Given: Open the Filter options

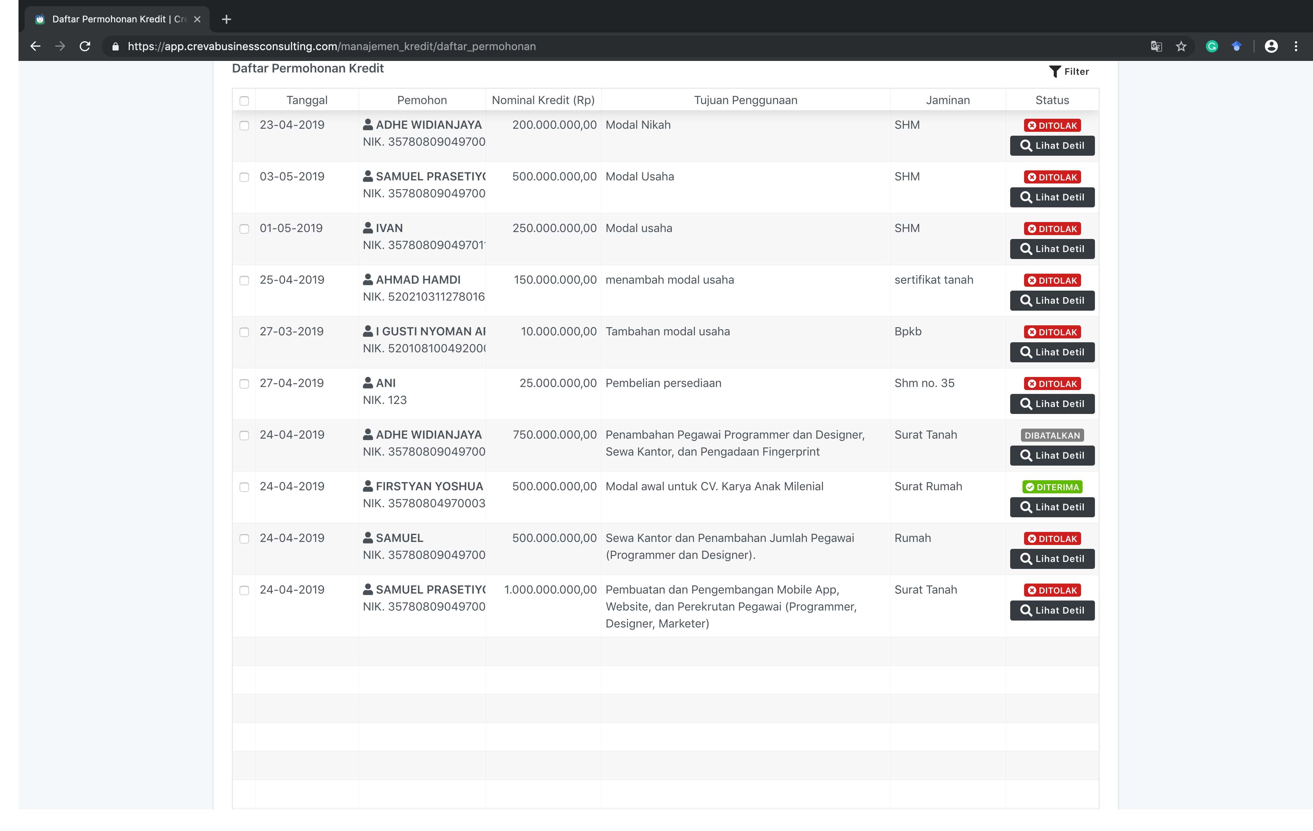Looking at the screenshot, I should [1069, 71].
